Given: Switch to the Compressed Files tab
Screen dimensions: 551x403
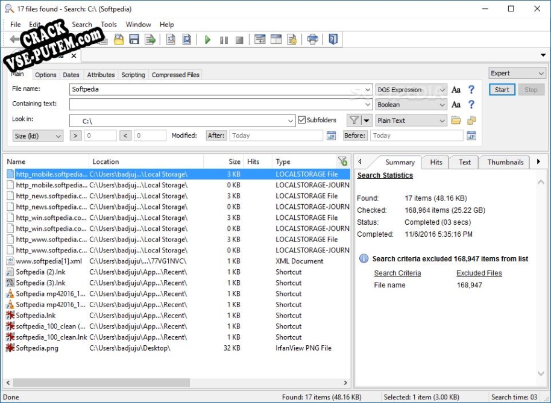Looking at the screenshot, I should pyautogui.click(x=175, y=75).
